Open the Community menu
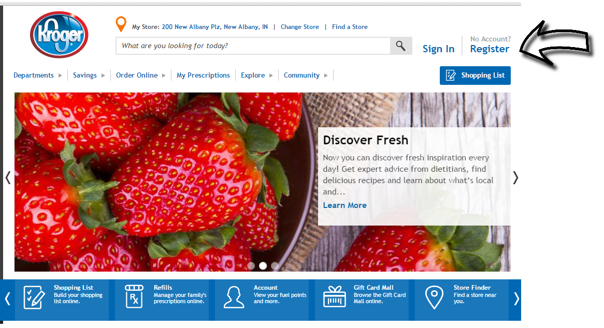Viewport: 604px width, 328px height. [x=306, y=76]
